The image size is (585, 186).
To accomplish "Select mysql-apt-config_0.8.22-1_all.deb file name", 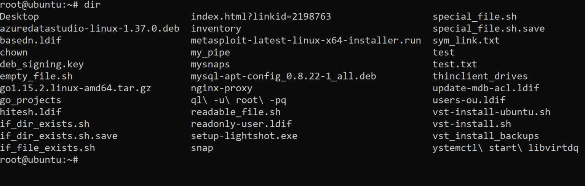I will point(283,76).
